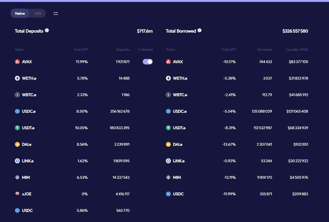This screenshot has width=329, height=222.
Task: Sort borrowed table by Borrowed header
Action: coord(265,50)
